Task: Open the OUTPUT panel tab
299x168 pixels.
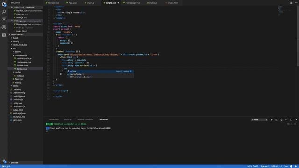Action: pyautogui.click(x=68, y=119)
